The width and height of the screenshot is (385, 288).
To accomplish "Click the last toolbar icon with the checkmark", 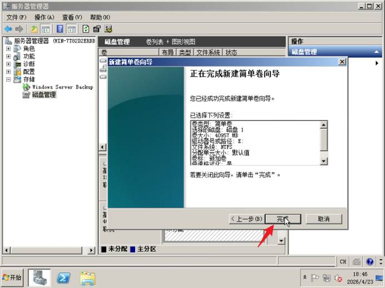I will tap(108, 29).
